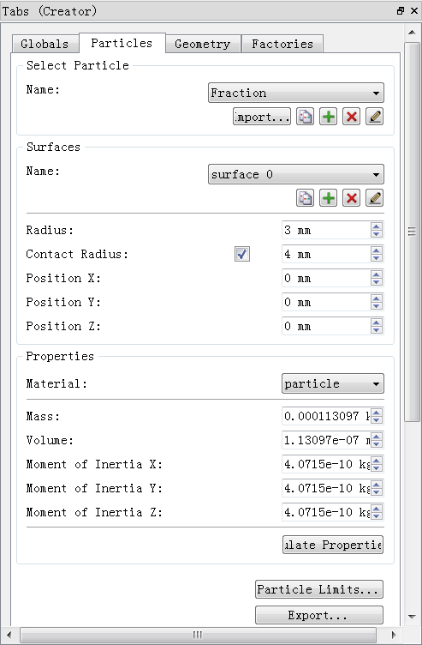The image size is (422, 645).
Task: Adjust Moment of Inertia X spinner
Action: coord(377,464)
